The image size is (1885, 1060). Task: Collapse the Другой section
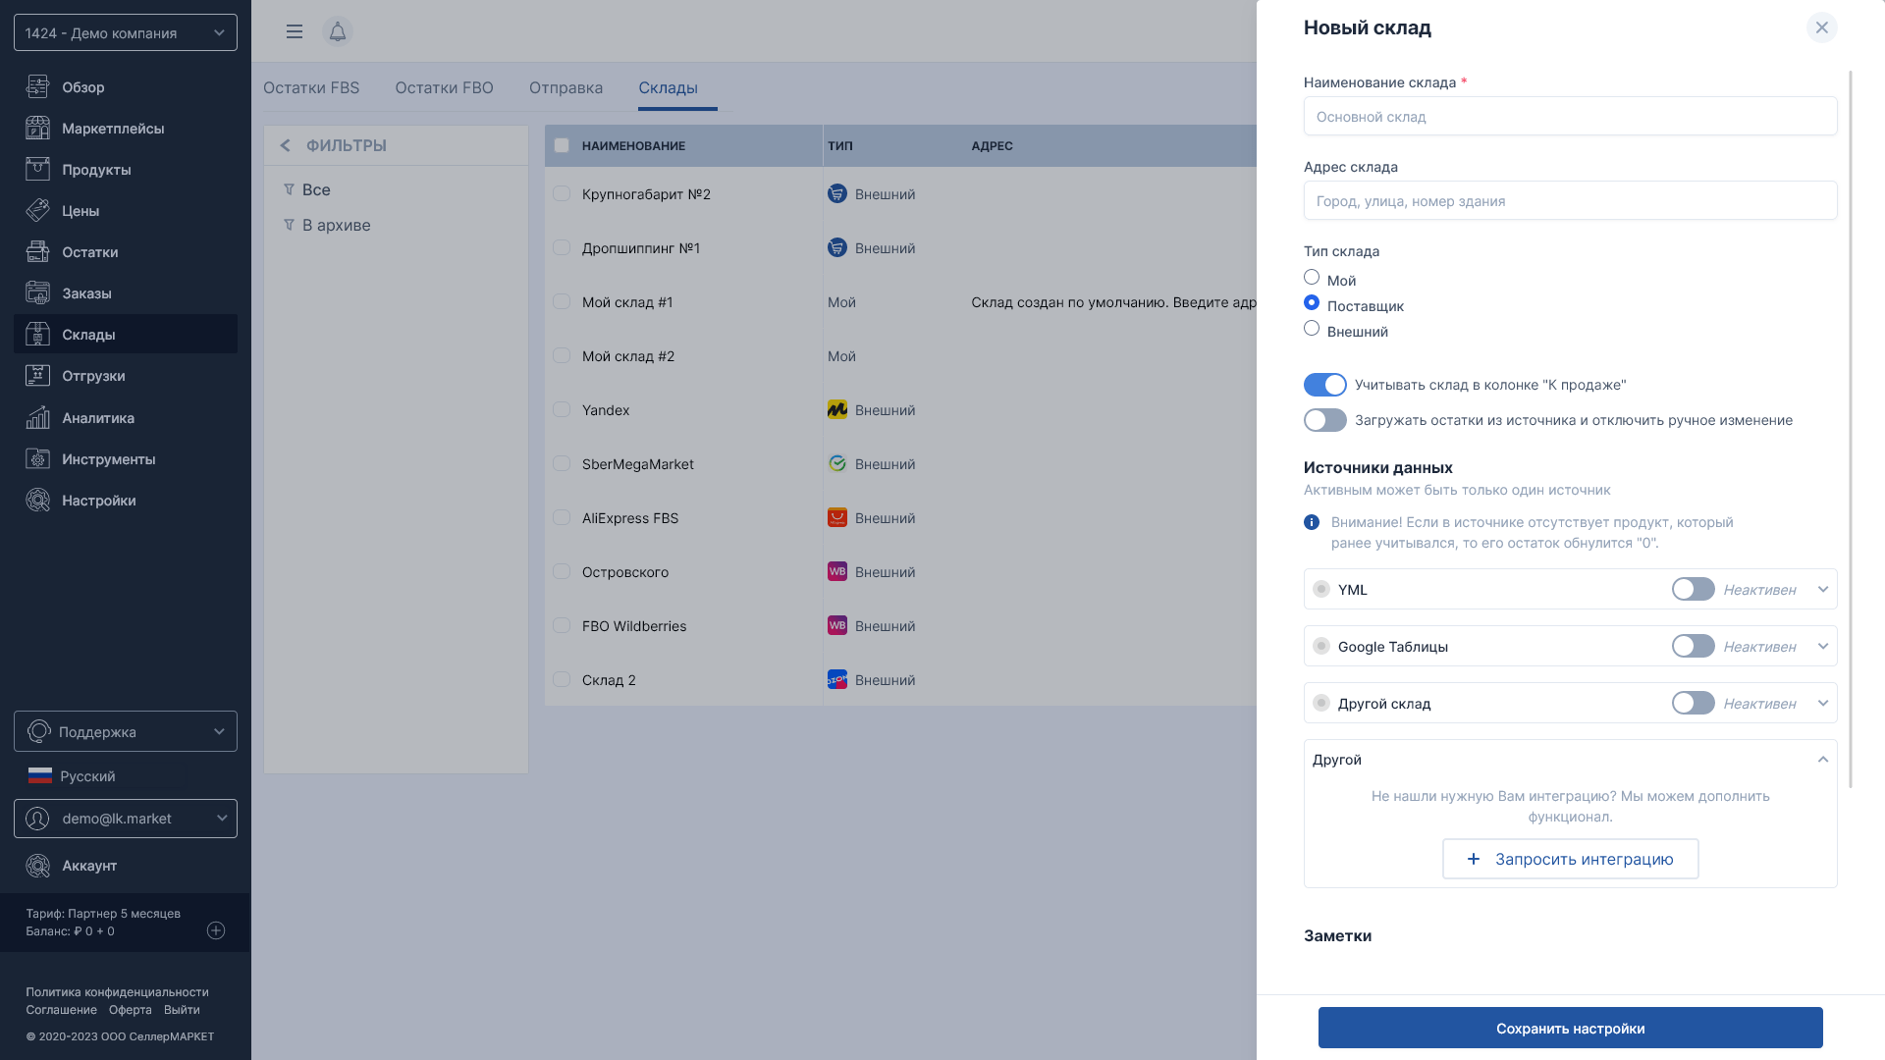1823,760
